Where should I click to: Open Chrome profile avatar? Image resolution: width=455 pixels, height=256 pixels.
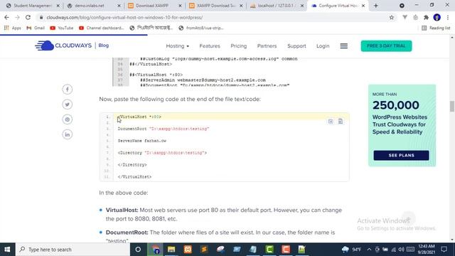point(437,17)
